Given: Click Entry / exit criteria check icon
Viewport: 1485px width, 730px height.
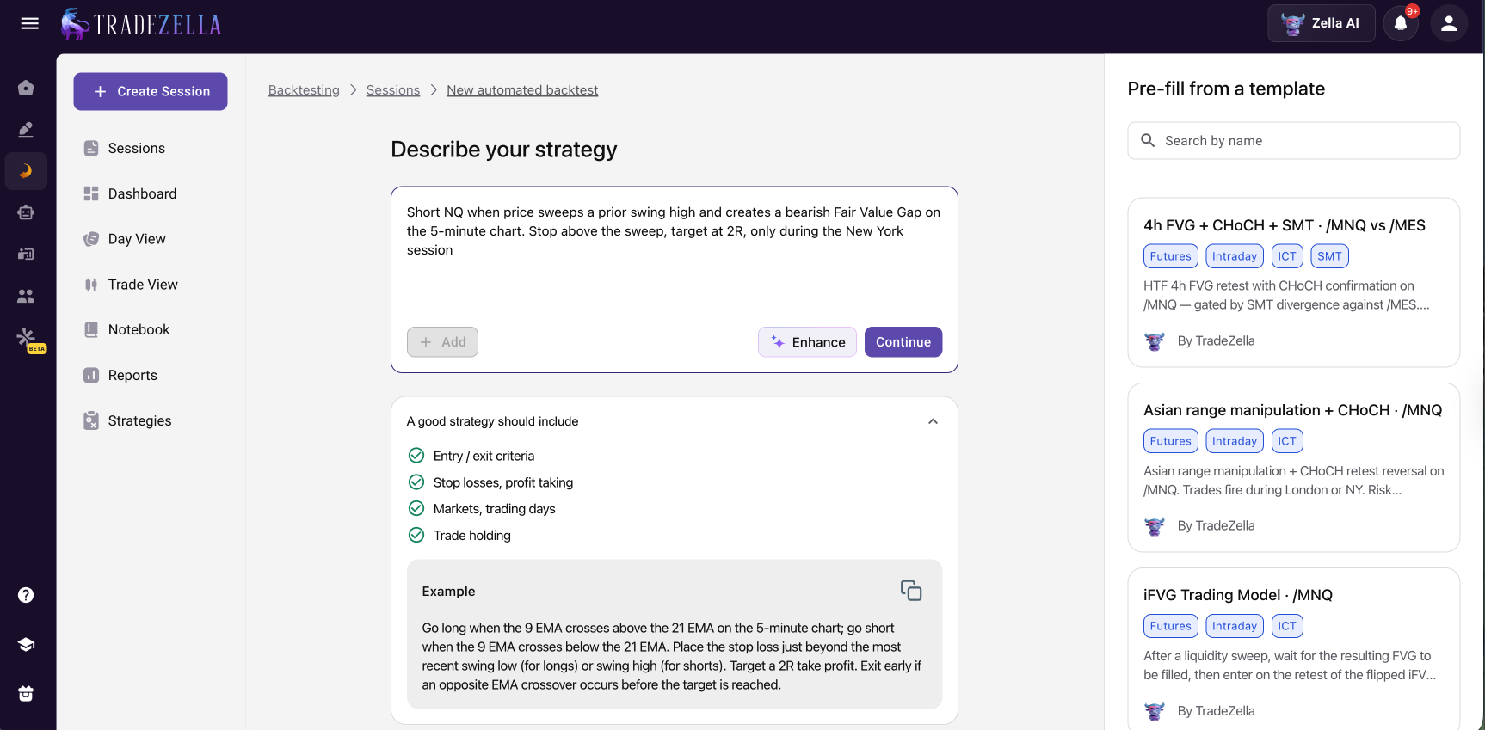Looking at the screenshot, I should tap(416, 456).
